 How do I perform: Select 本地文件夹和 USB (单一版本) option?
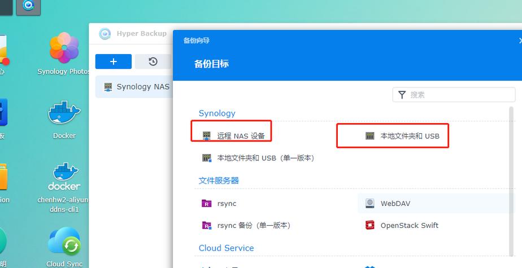[258, 158]
